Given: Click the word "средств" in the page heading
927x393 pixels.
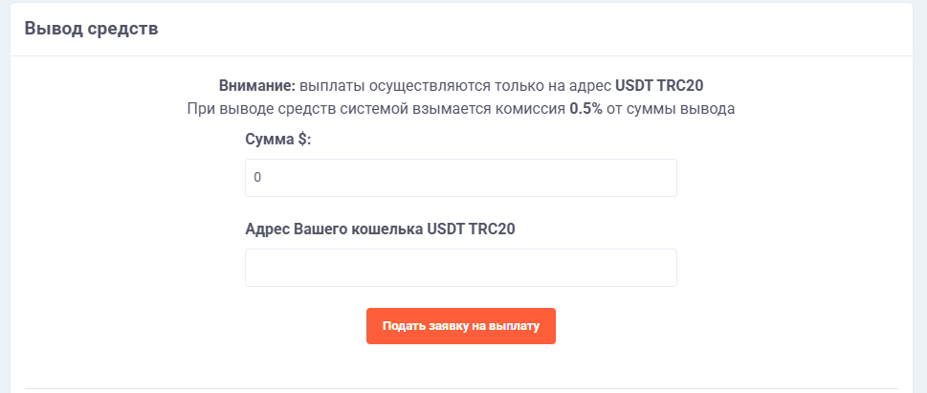Looking at the screenshot, I should coord(122,28).
